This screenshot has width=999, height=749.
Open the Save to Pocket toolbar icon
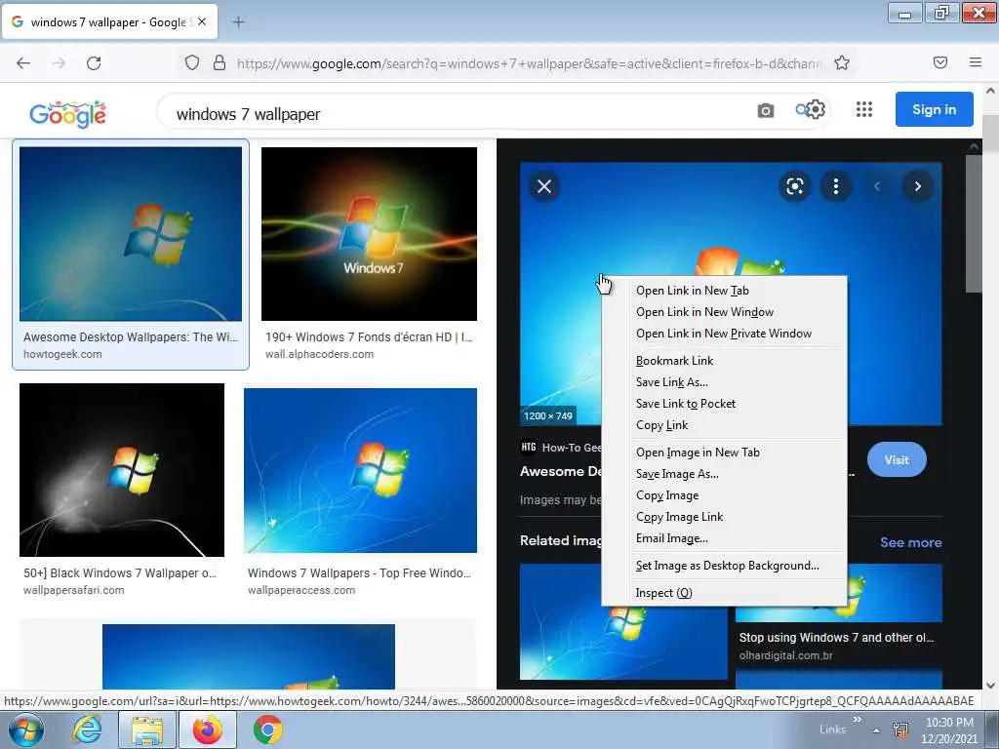pyautogui.click(x=940, y=62)
